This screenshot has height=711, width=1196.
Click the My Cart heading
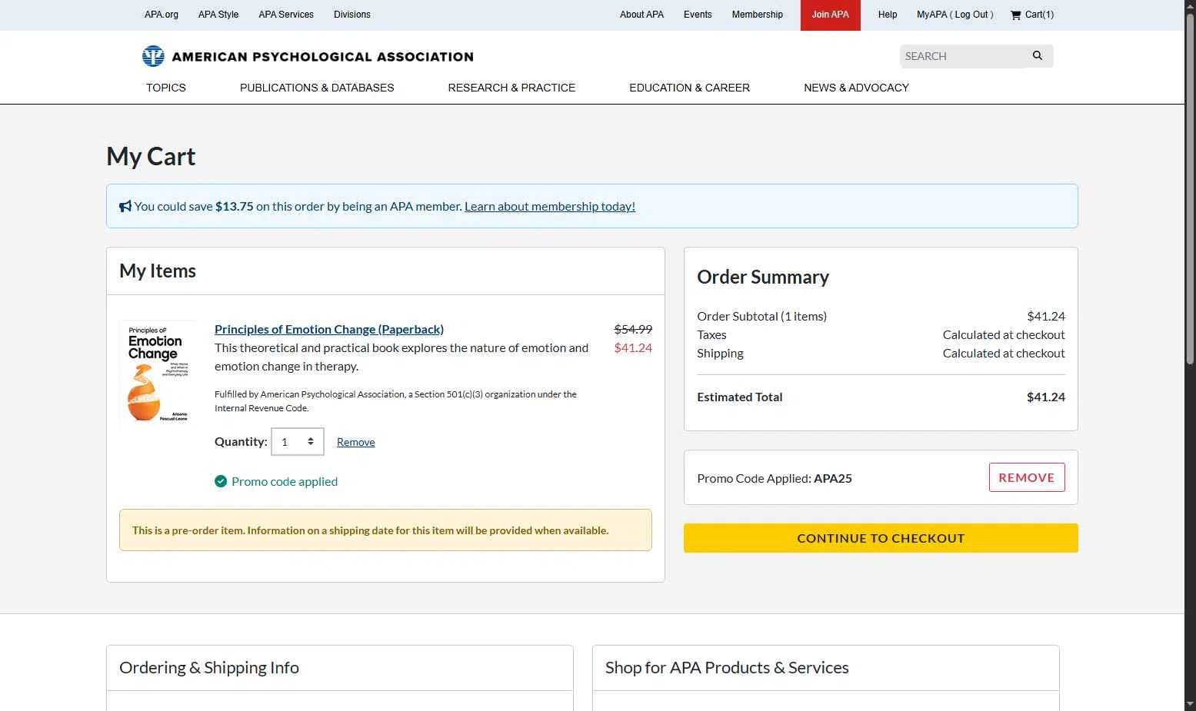pos(151,156)
